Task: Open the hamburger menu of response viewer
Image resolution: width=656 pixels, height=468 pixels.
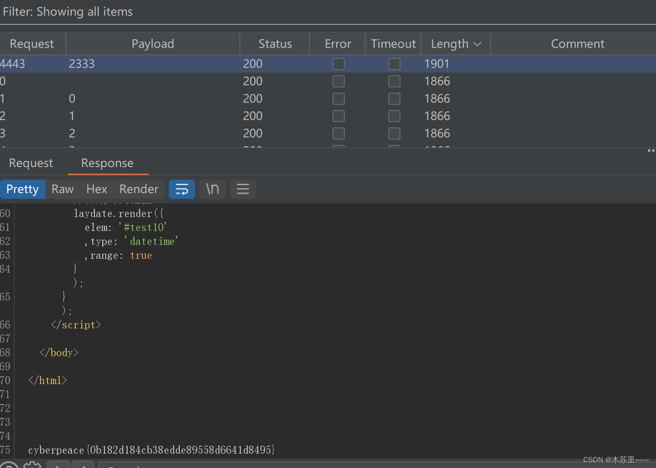Action: [242, 189]
